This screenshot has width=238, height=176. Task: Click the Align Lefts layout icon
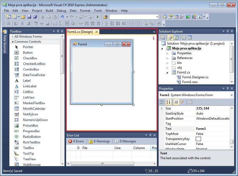coord(16,24)
